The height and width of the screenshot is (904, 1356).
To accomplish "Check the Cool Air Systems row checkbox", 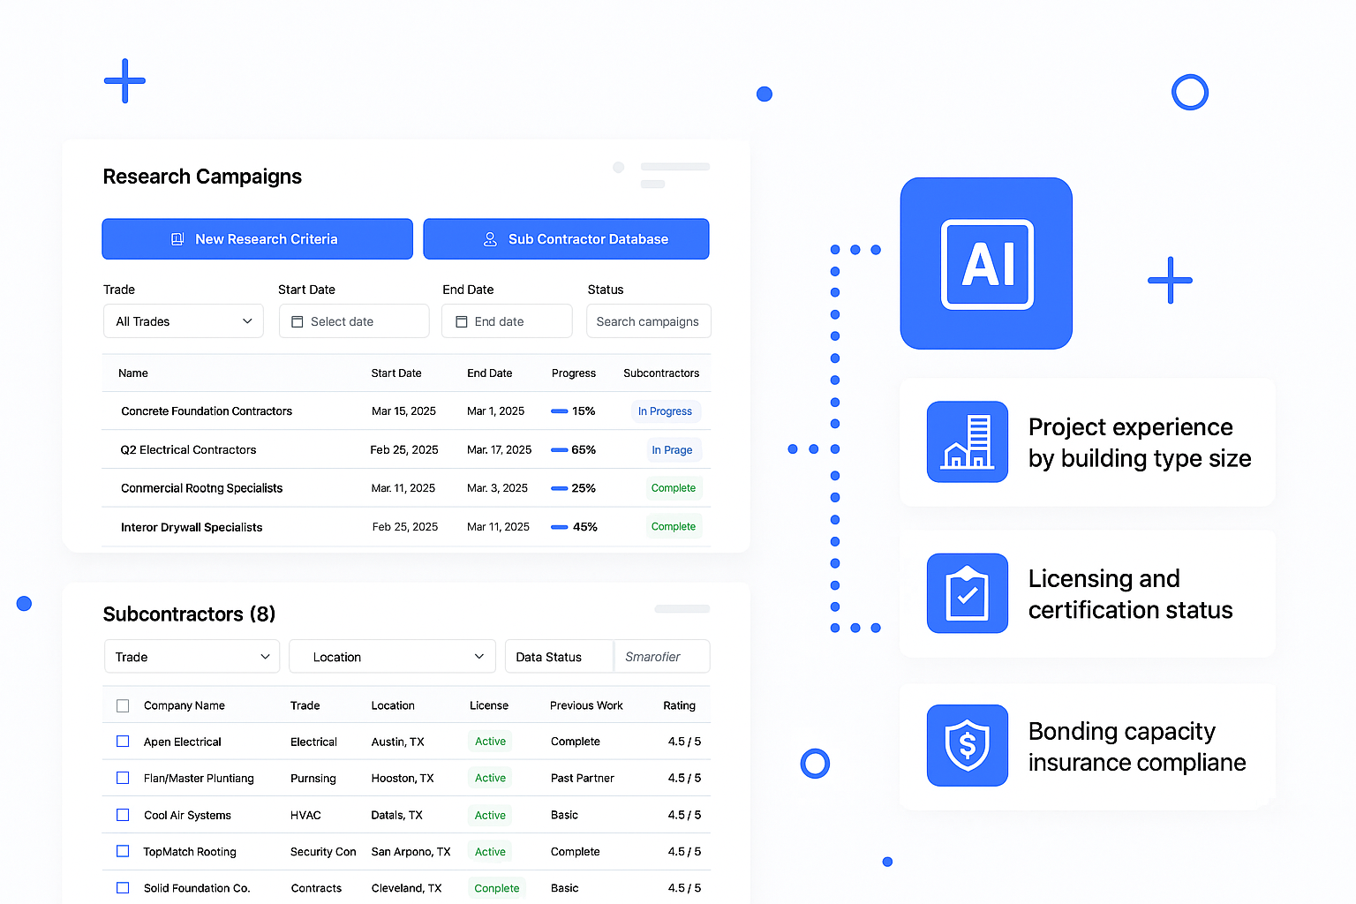I will click(x=123, y=815).
